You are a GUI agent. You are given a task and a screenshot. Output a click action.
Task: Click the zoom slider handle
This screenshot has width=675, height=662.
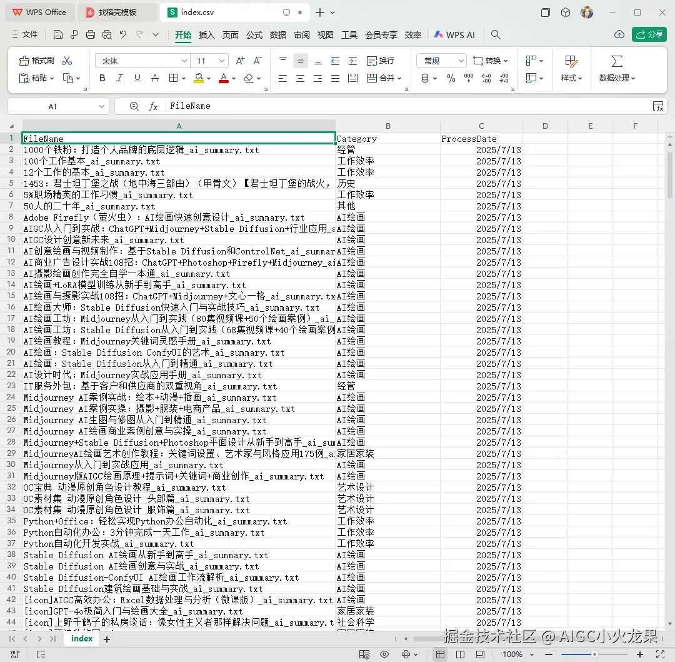click(x=594, y=654)
